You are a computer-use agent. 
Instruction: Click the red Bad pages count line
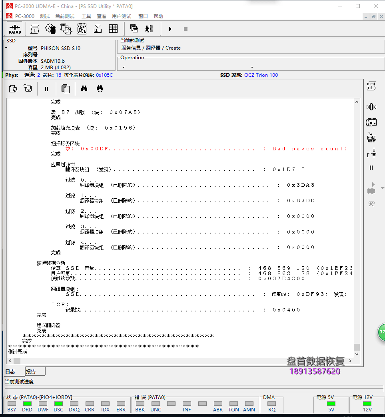point(206,149)
